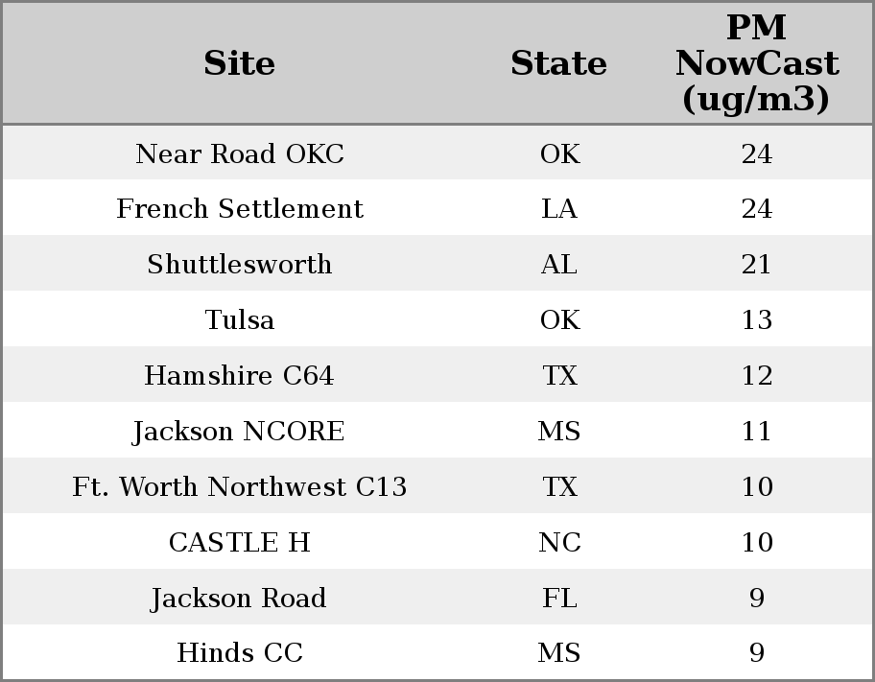The width and height of the screenshot is (875, 682).
Task: Click the AL state cell
Action: click(x=558, y=264)
